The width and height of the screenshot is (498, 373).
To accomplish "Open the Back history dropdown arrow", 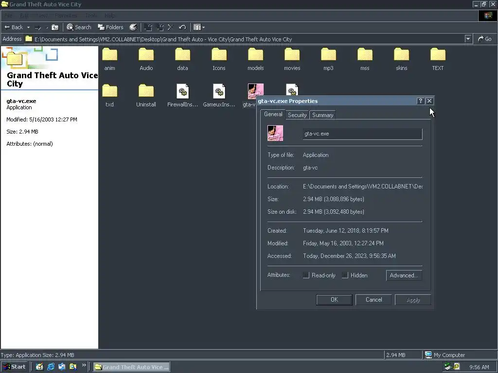I will point(28,28).
